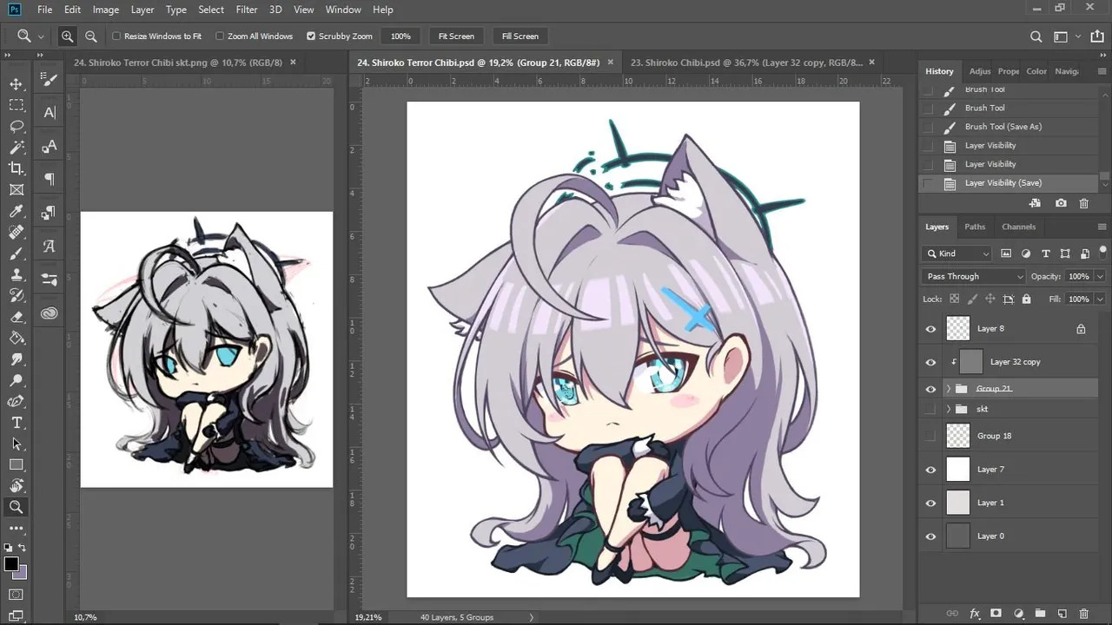Image resolution: width=1112 pixels, height=625 pixels.
Task: Select the Paint Bucket tool
Action: (17, 339)
